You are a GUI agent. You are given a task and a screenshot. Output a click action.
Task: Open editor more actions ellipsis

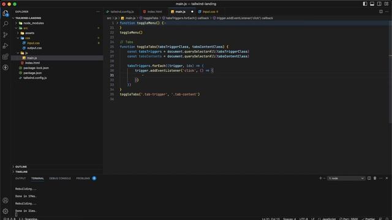point(386,12)
